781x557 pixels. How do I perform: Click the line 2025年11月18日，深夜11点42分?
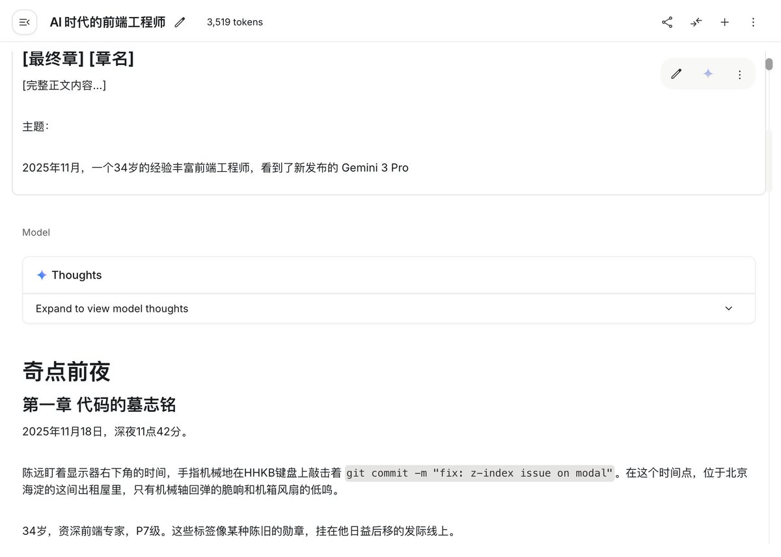pos(105,431)
